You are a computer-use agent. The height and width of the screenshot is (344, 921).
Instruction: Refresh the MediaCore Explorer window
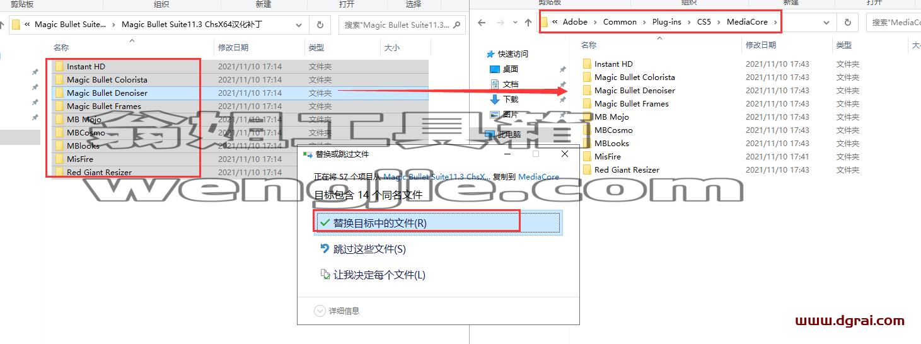click(847, 23)
